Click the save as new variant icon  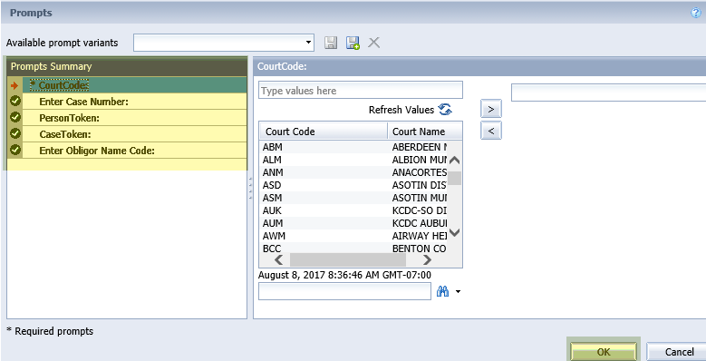(353, 43)
